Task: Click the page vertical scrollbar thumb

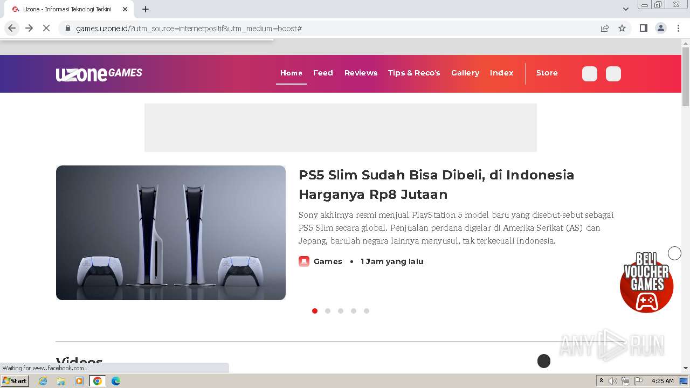Action: click(x=686, y=77)
